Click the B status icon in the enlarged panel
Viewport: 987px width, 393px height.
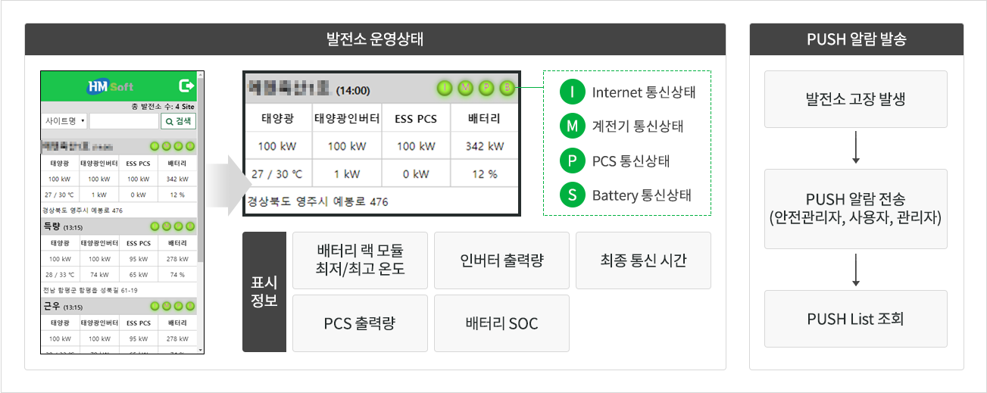pos(507,89)
